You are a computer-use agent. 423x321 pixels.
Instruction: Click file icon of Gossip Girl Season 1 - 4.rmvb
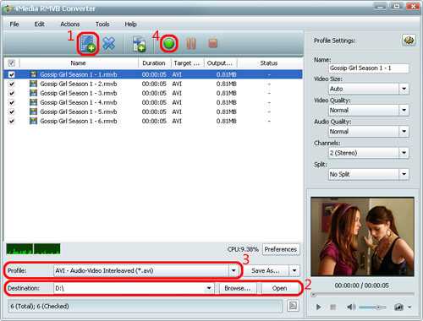pyautogui.click(x=33, y=102)
